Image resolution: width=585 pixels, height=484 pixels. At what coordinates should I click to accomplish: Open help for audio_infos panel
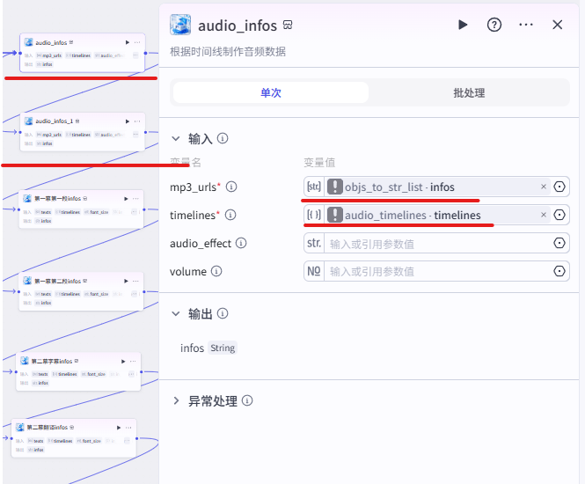click(x=494, y=25)
